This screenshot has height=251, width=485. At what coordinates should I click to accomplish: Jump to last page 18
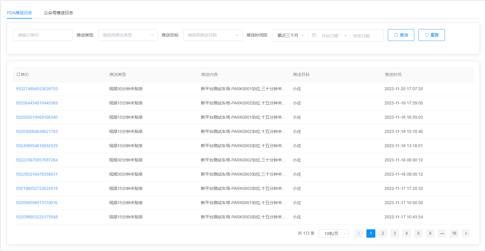pyautogui.click(x=454, y=233)
